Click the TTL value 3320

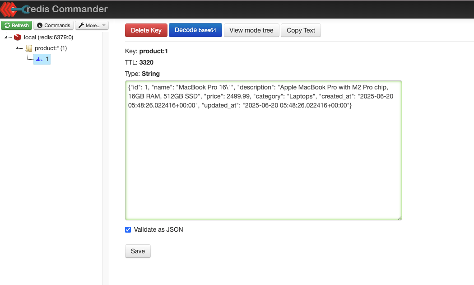click(x=146, y=62)
